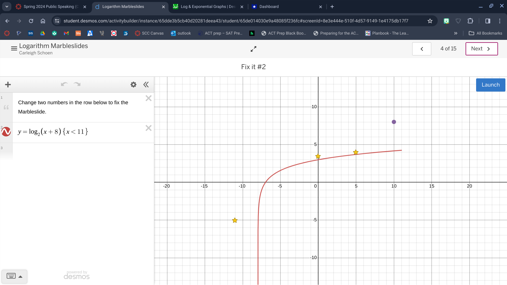The width and height of the screenshot is (507, 285).
Task: Open the Desmos activity hamburger menu
Action: pyautogui.click(x=14, y=49)
